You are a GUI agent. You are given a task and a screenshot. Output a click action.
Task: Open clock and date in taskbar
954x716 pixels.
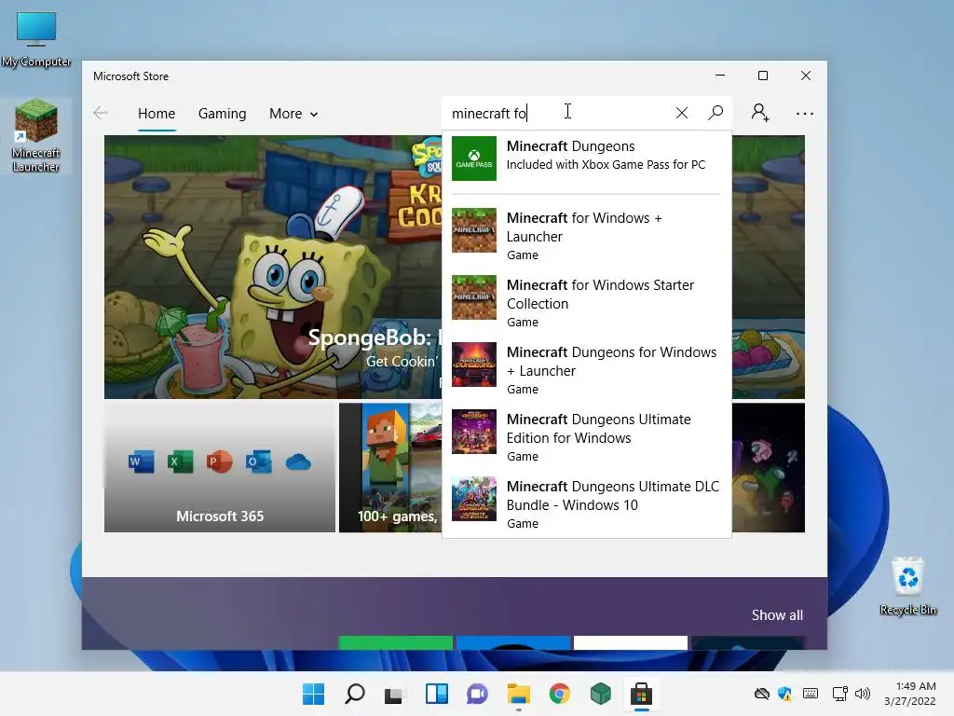click(909, 694)
